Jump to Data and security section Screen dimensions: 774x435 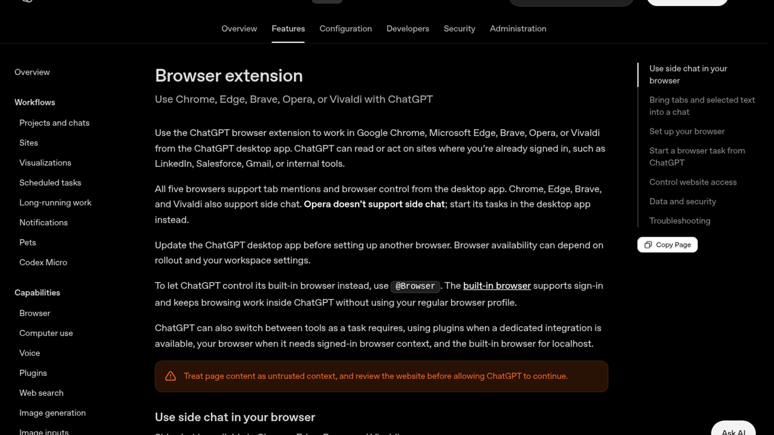682,201
